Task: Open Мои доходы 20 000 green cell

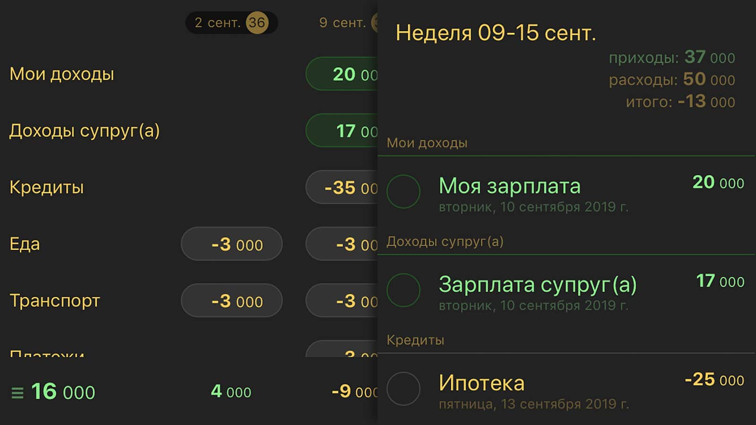Action: click(x=342, y=74)
